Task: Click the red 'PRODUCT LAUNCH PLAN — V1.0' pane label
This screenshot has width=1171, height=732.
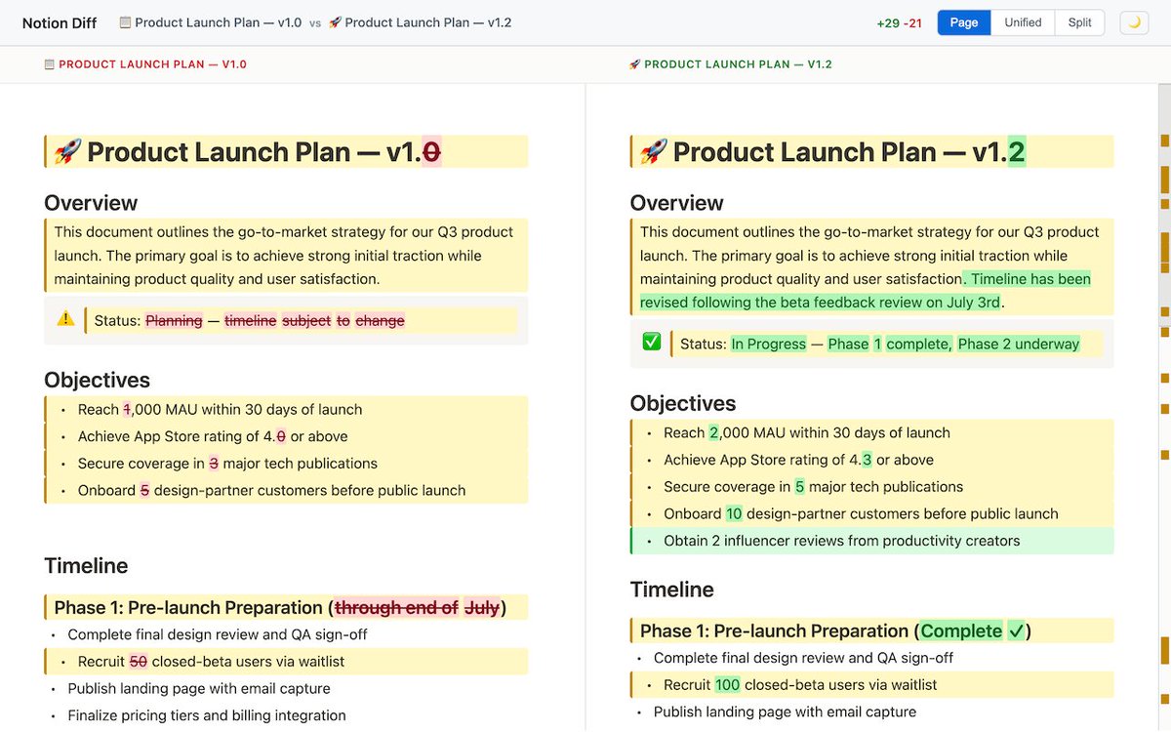Action: pos(152,64)
